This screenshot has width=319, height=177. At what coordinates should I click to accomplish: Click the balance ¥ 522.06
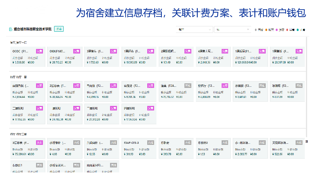coord(277,154)
